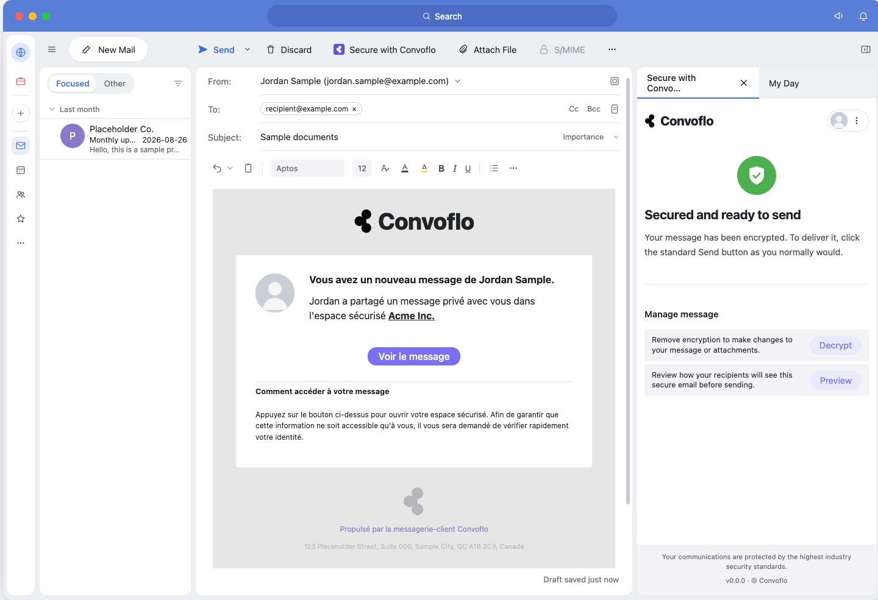Image resolution: width=878 pixels, height=600 pixels.
Task: Expand the undo history dropdown arrow
Action: [230, 168]
